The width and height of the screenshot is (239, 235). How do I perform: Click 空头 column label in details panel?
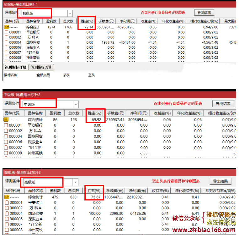tap(92, 75)
